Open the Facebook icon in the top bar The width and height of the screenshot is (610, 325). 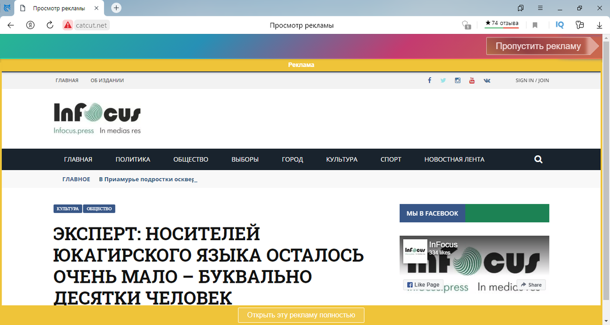pyautogui.click(x=430, y=80)
